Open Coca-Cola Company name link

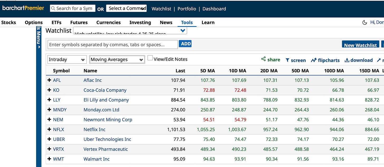105,90
